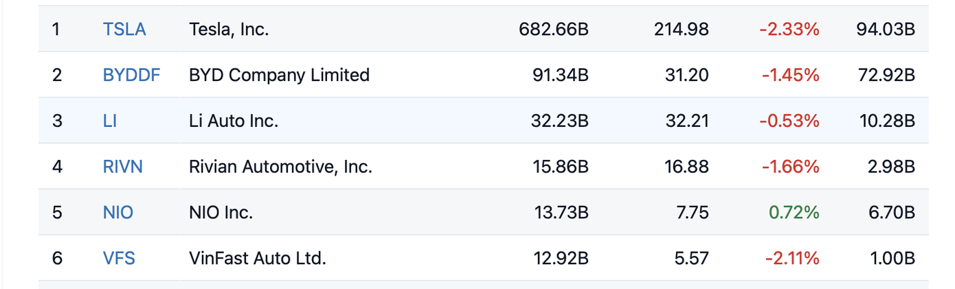Open the BYDDF ticker link
The image size is (955, 289).
pos(131,75)
